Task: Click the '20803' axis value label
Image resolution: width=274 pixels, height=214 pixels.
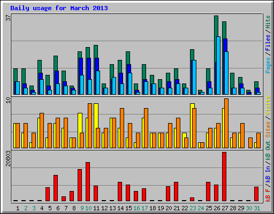Action: pyautogui.click(x=8, y=158)
